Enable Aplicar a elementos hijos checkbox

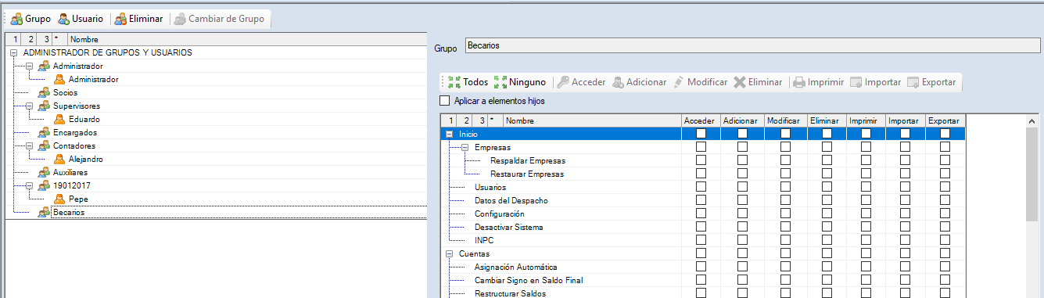point(445,100)
